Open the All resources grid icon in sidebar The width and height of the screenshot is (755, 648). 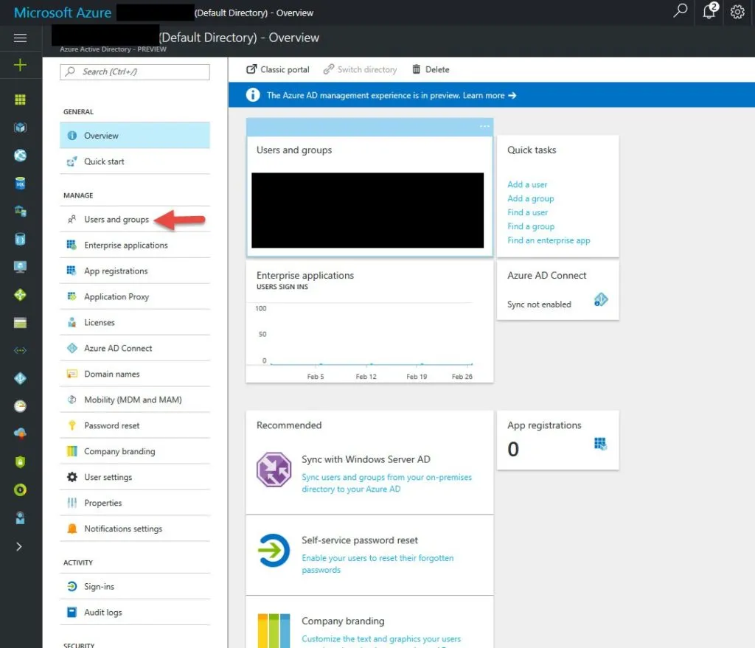click(x=21, y=100)
